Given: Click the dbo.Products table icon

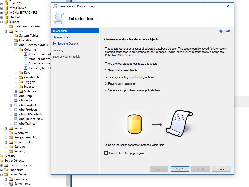Looking at the screenshot, I should tap(16, 110).
